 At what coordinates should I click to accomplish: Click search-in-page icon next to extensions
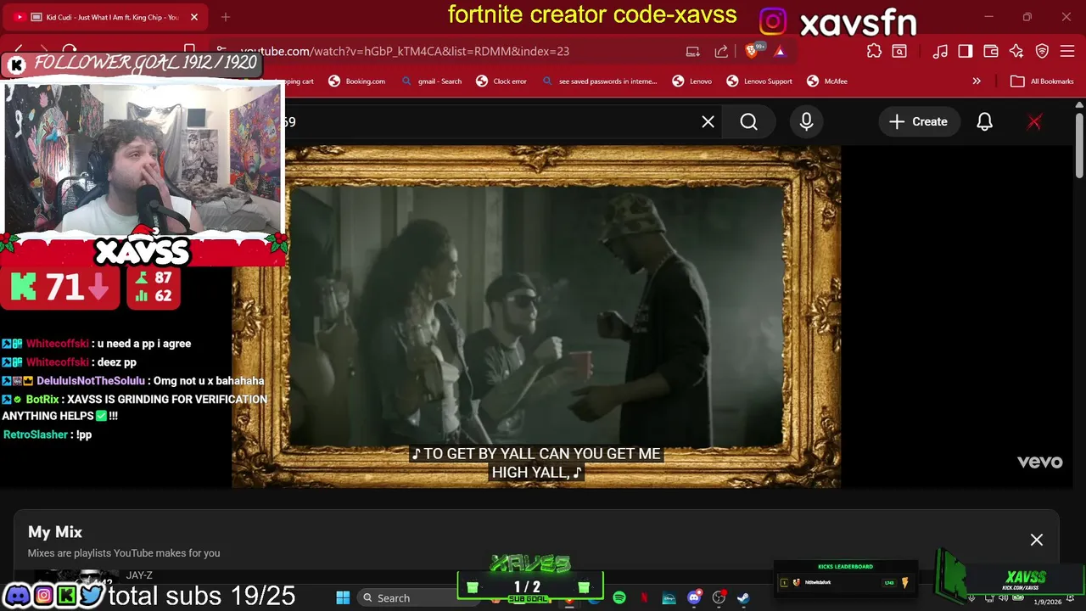point(898,51)
